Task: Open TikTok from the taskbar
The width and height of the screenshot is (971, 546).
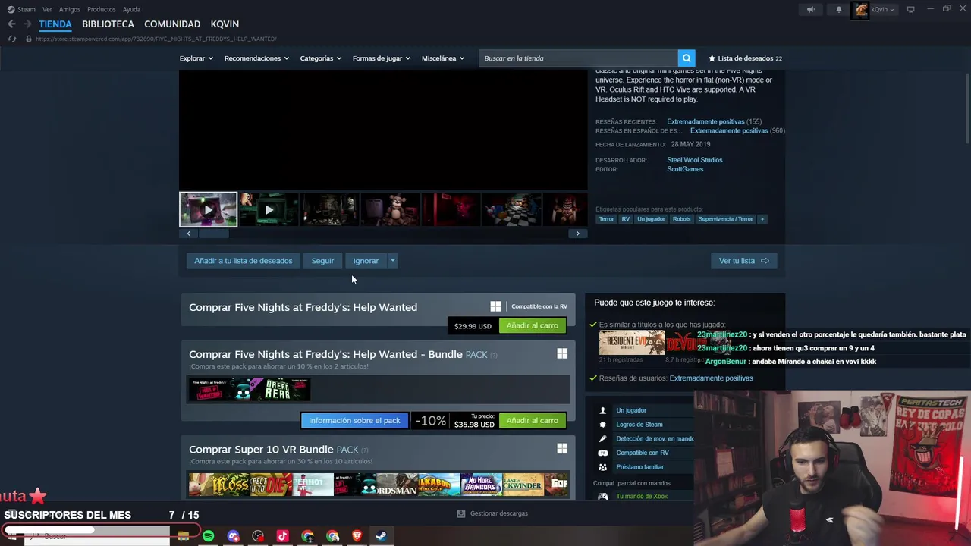Action: (282, 536)
